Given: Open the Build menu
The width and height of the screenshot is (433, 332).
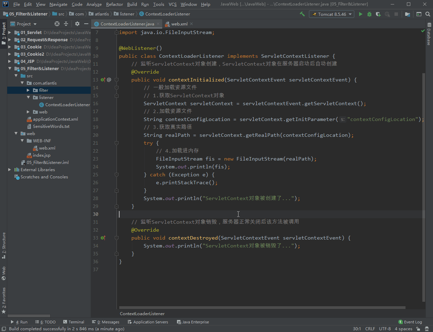Looking at the screenshot, I should [132, 4].
